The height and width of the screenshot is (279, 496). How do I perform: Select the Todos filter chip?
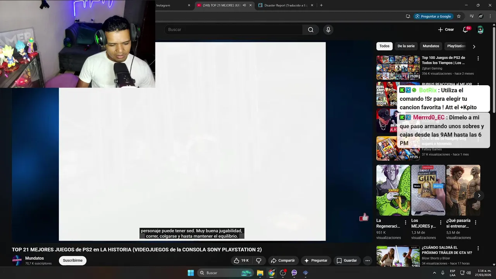pos(384,46)
